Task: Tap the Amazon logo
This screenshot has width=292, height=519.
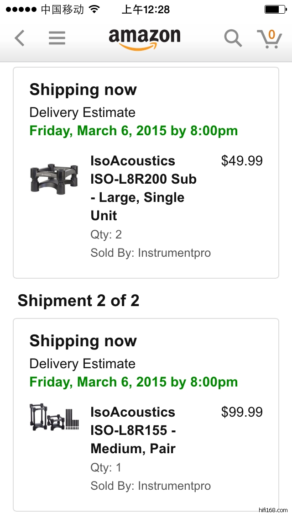Action: [145, 38]
